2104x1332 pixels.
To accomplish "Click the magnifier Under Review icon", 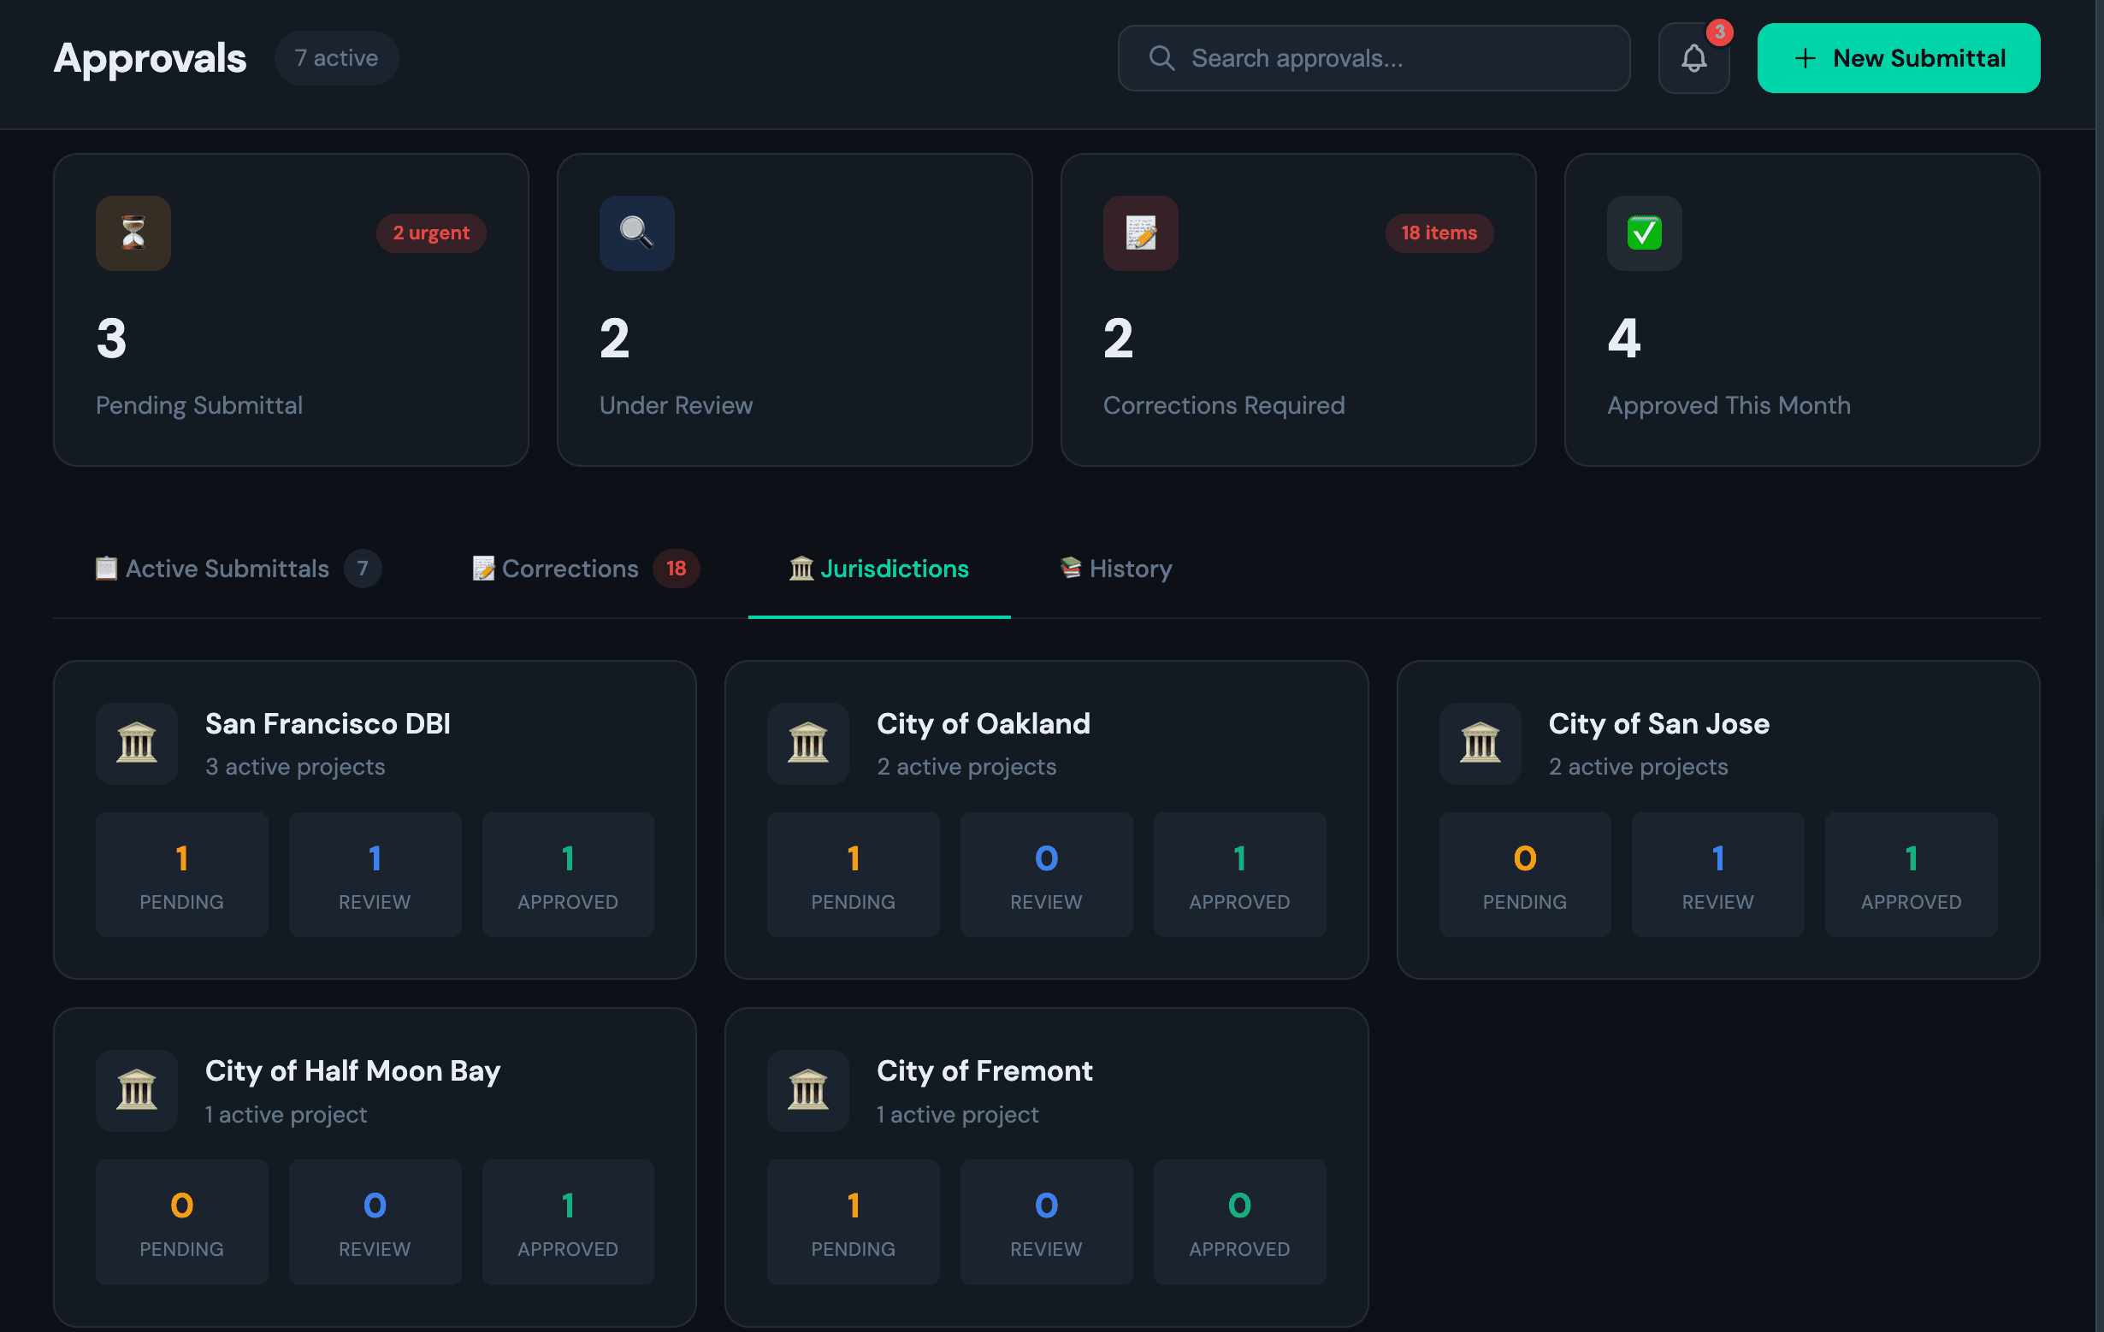I will coord(636,233).
